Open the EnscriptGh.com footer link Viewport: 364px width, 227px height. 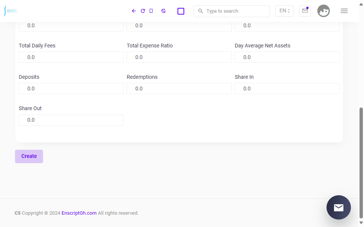click(79, 213)
